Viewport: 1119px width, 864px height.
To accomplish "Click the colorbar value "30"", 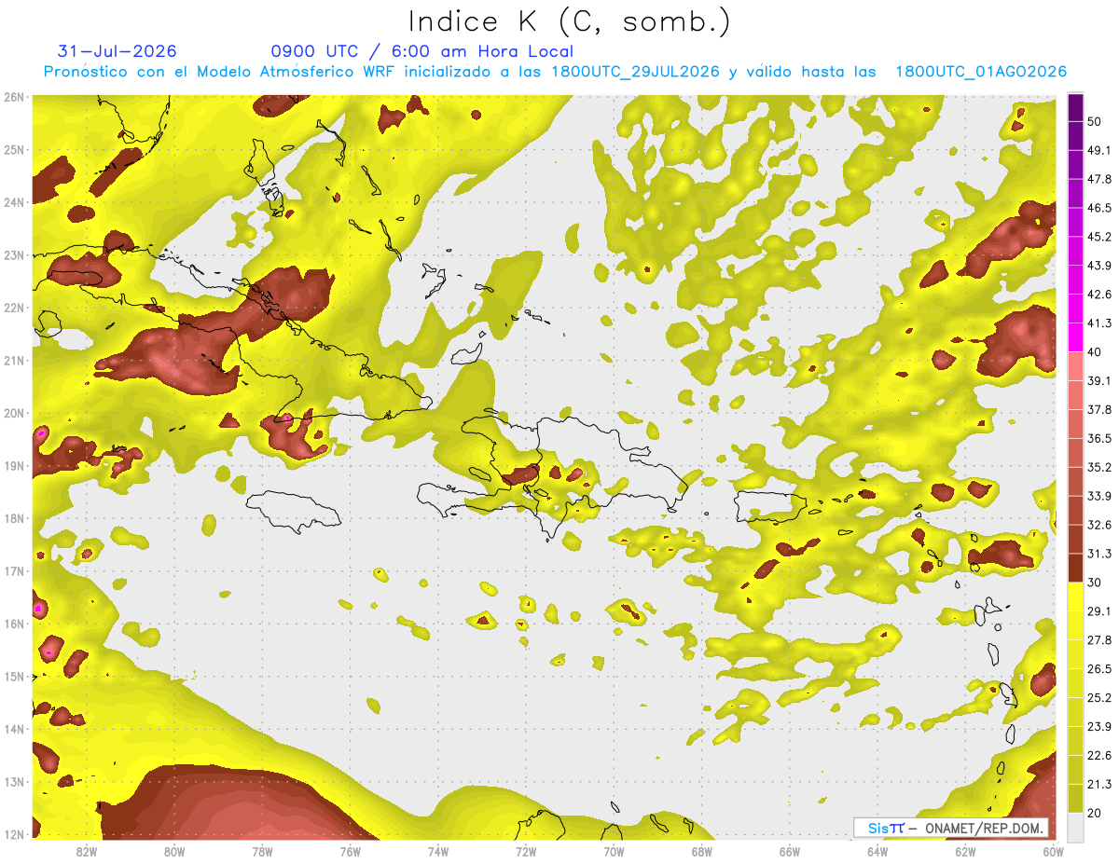I will coord(1095,583).
